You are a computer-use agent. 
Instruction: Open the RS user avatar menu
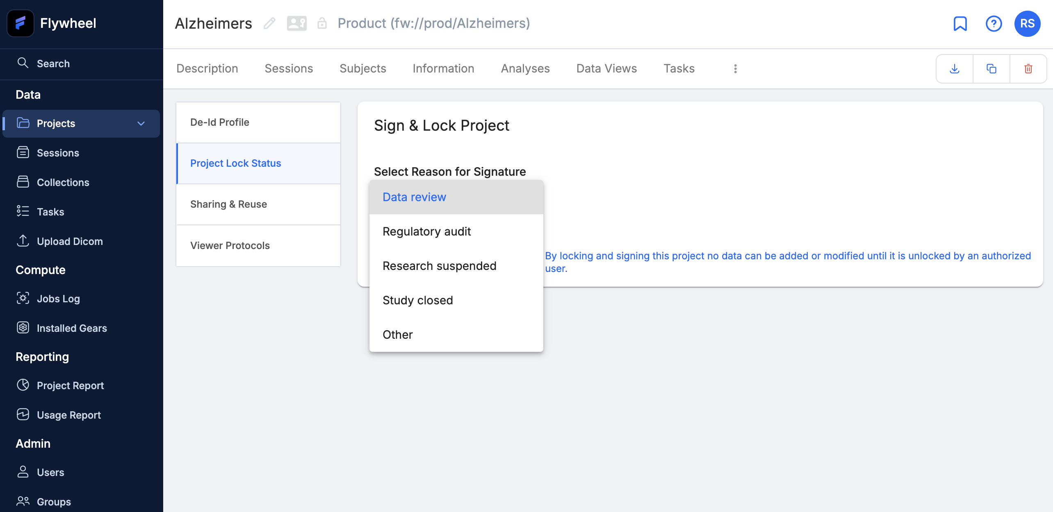(1028, 23)
